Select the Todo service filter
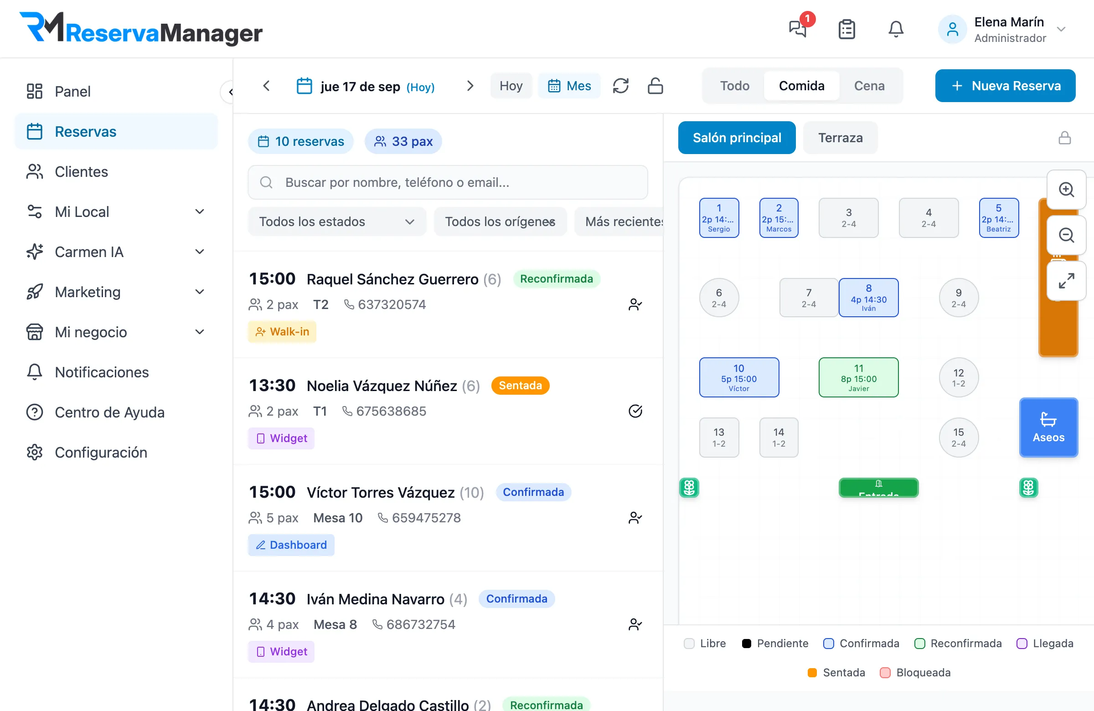This screenshot has height=711, width=1094. click(734, 86)
